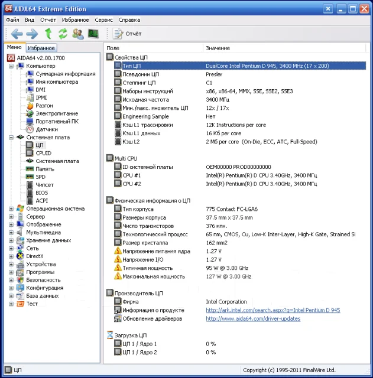
Task: Select the Чипсет icon in tree
Action: pos(30,185)
